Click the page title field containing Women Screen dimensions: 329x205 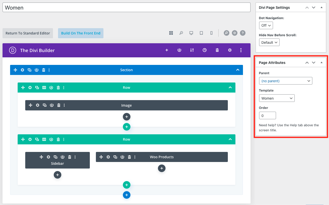[126, 7]
